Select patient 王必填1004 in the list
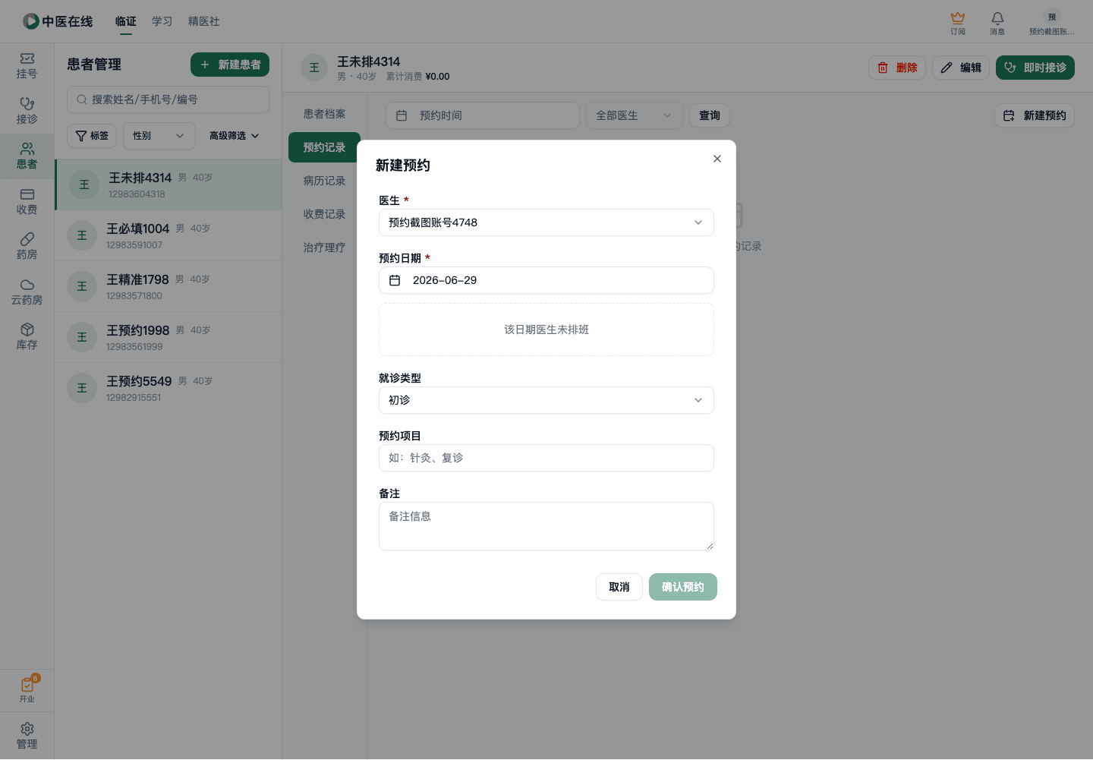 169,235
